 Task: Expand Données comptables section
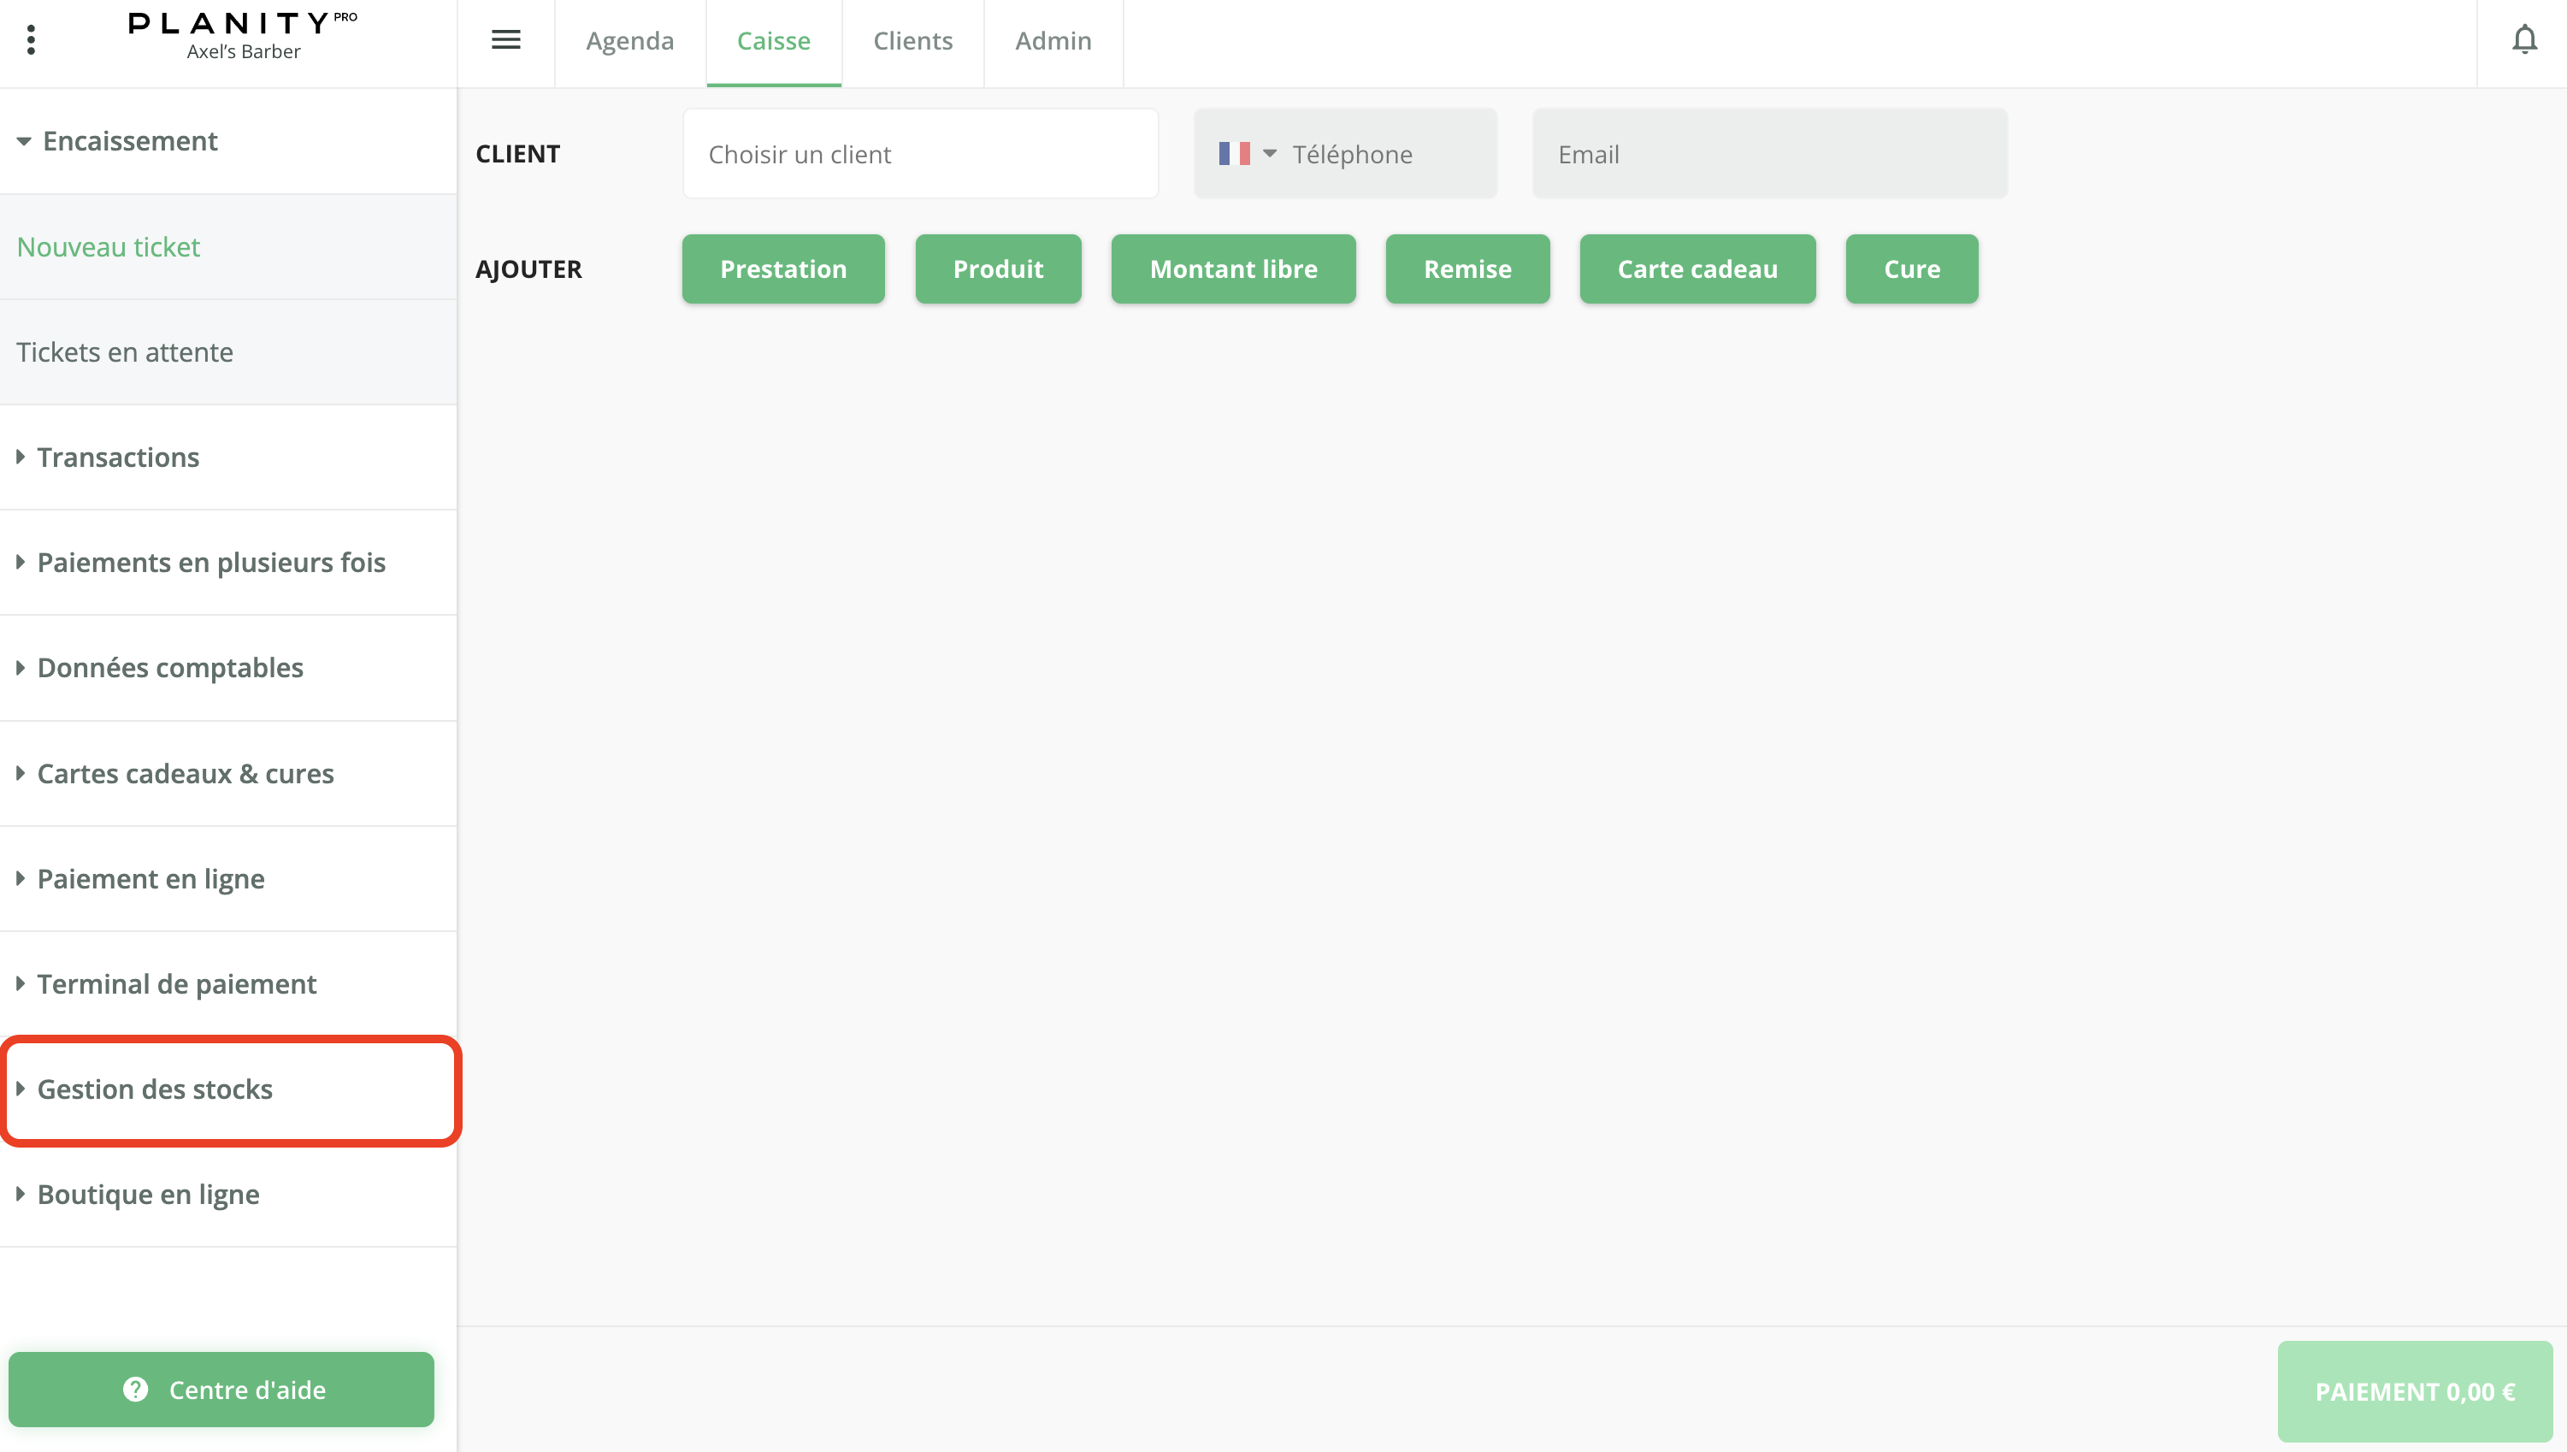pyautogui.click(x=169, y=667)
